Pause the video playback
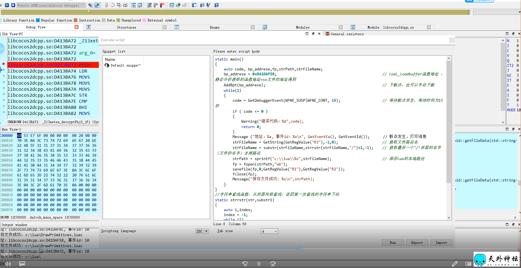 259,264
